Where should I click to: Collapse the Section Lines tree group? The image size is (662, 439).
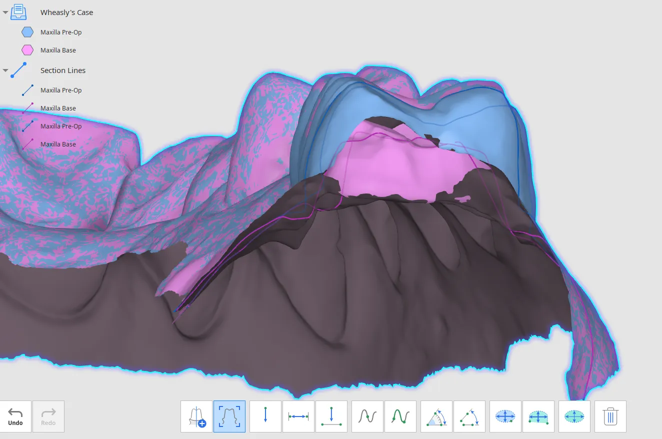pos(5,70)
